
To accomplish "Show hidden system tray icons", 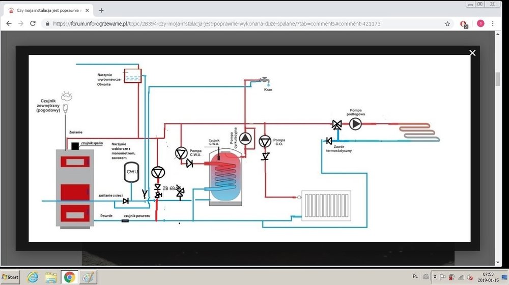I will [435, 277].
